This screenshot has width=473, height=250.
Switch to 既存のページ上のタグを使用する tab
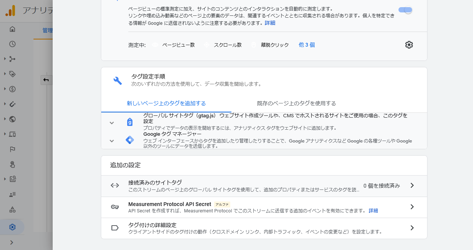297,103
